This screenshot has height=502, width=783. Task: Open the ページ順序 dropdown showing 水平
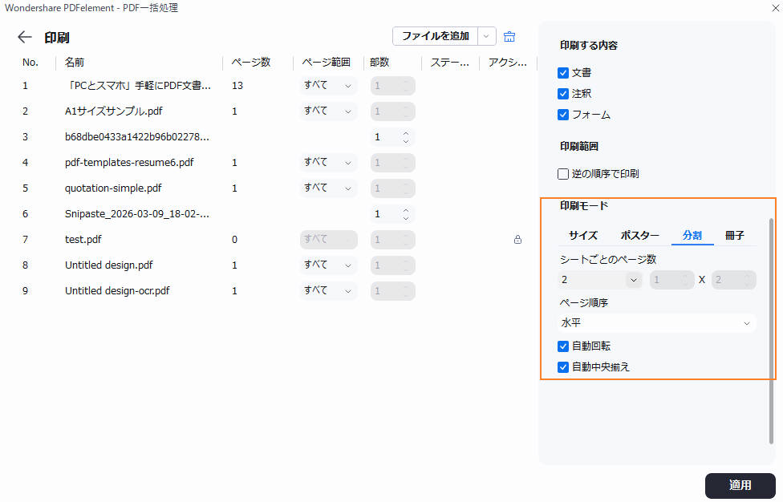656,322
